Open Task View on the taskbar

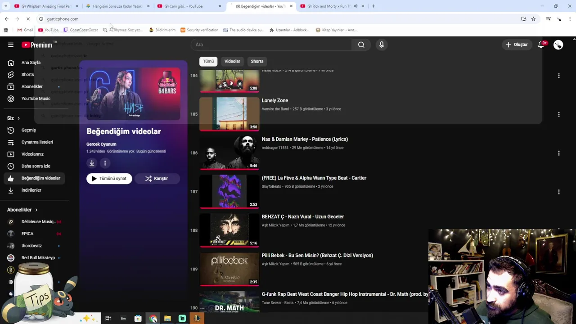pyautogui.click(x=108, y=319)
